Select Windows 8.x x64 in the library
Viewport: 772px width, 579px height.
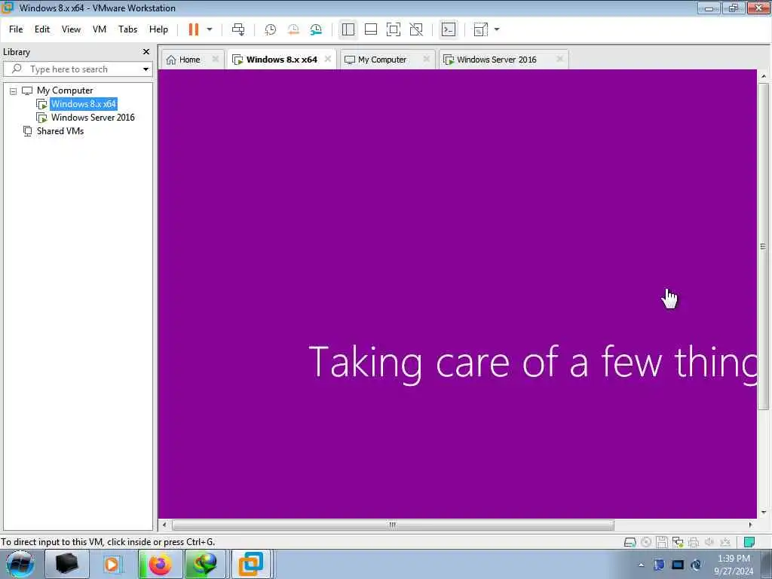click(x=83, y=104)
